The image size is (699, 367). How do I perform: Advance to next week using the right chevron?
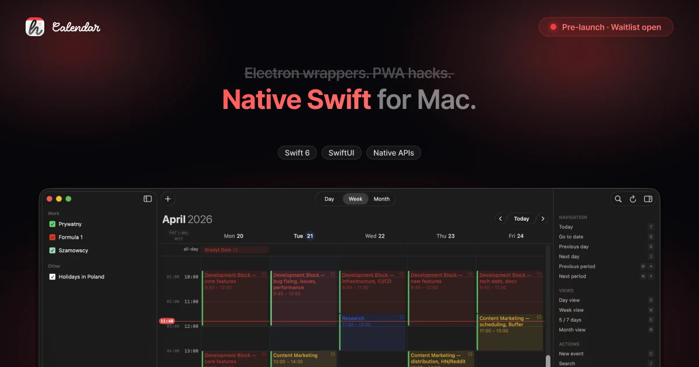543,218
